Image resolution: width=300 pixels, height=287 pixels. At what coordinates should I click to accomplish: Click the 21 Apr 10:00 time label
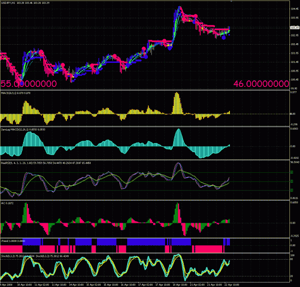(x=215, y=285)
